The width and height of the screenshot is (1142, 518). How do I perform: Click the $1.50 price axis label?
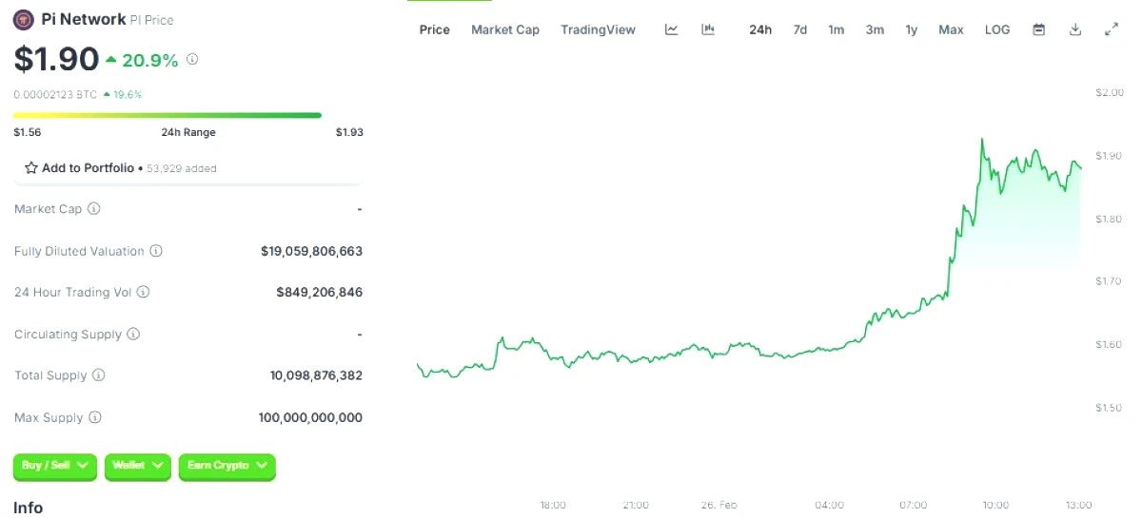(x=1110, y=408)
